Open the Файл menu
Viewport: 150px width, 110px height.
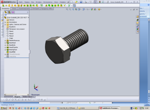coord(21,2)
